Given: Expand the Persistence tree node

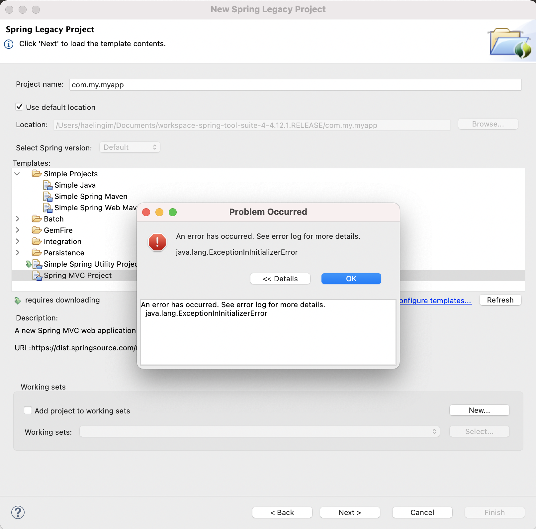Looking at the screenshot, I should (18, 253).
